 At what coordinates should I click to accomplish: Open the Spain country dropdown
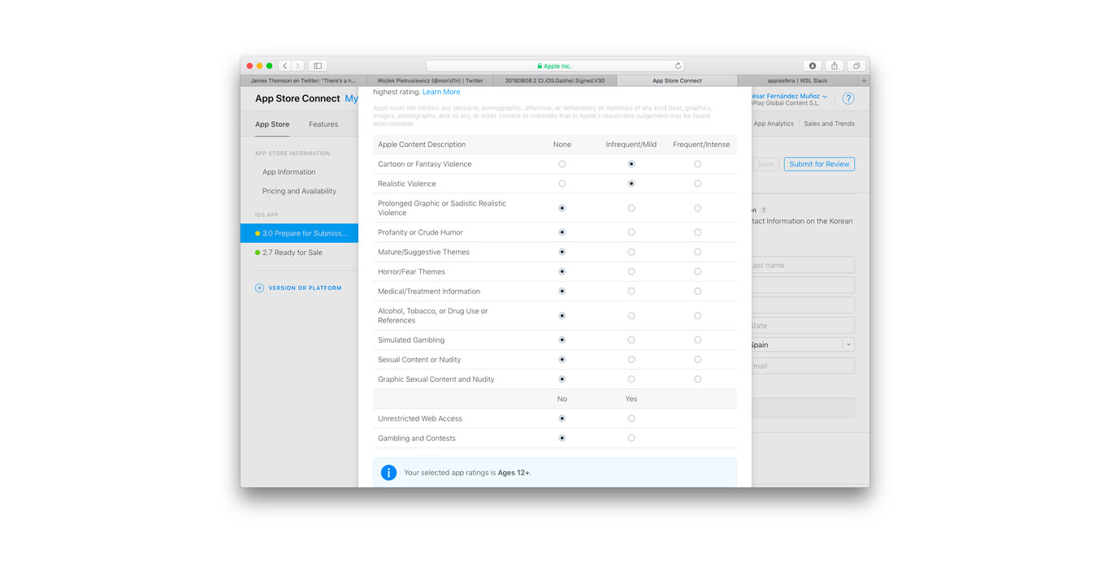803,344
